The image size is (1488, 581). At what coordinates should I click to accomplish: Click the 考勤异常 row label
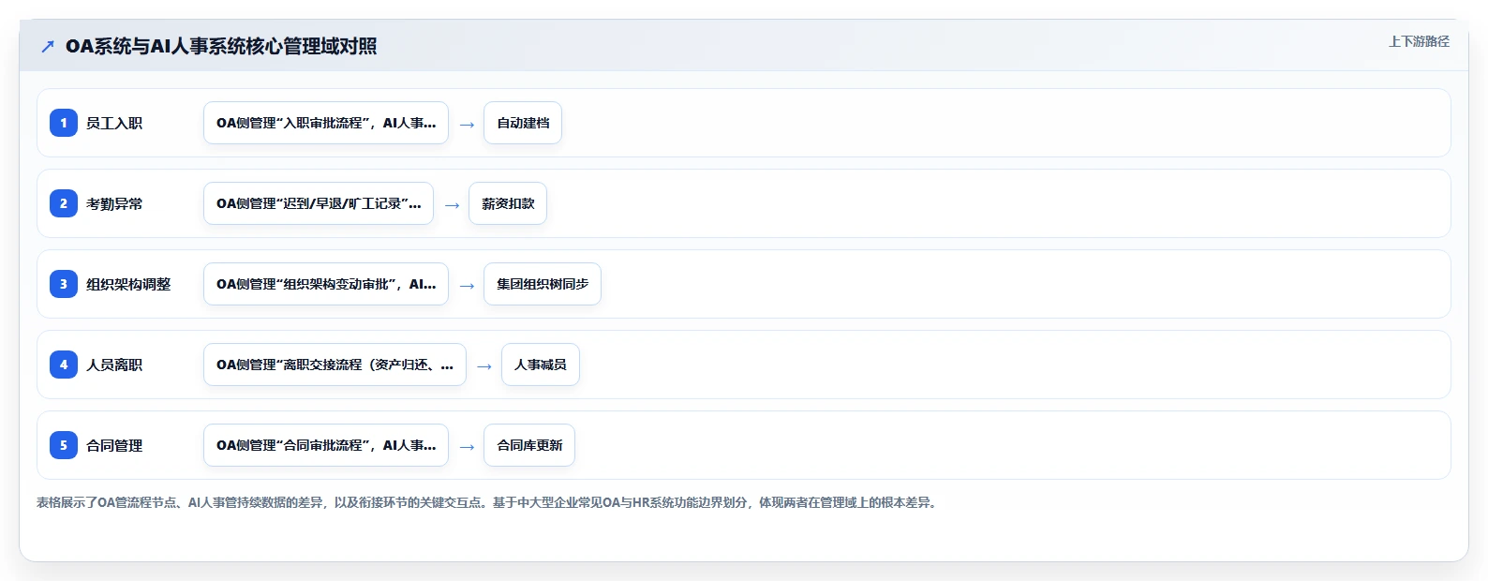click(114, 203)
